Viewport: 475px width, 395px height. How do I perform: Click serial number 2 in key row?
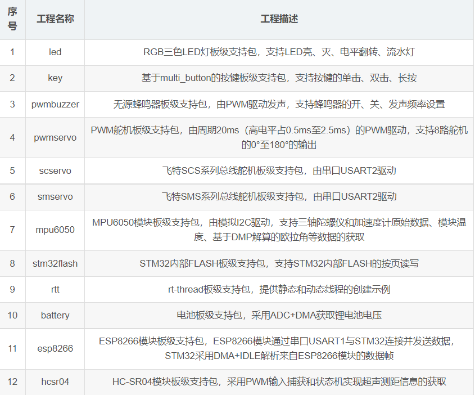pyautogui.click(x=12, y=78)
